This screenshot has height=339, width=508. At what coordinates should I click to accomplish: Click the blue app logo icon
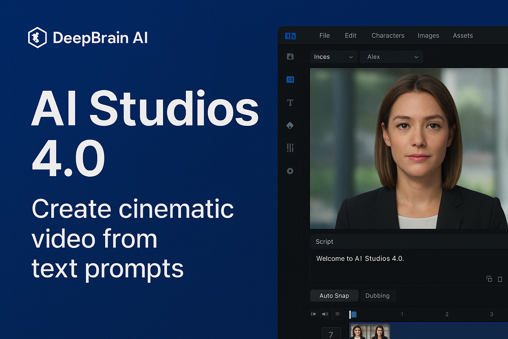[x=290, y=36]
